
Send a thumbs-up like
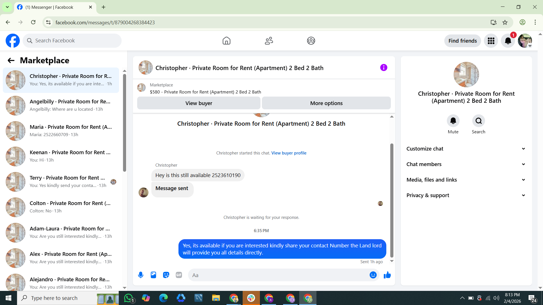(x=387, y=275)
